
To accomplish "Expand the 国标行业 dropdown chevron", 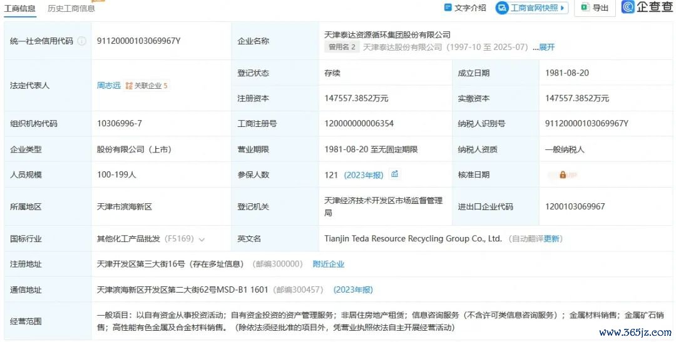I will click(202, 239).
